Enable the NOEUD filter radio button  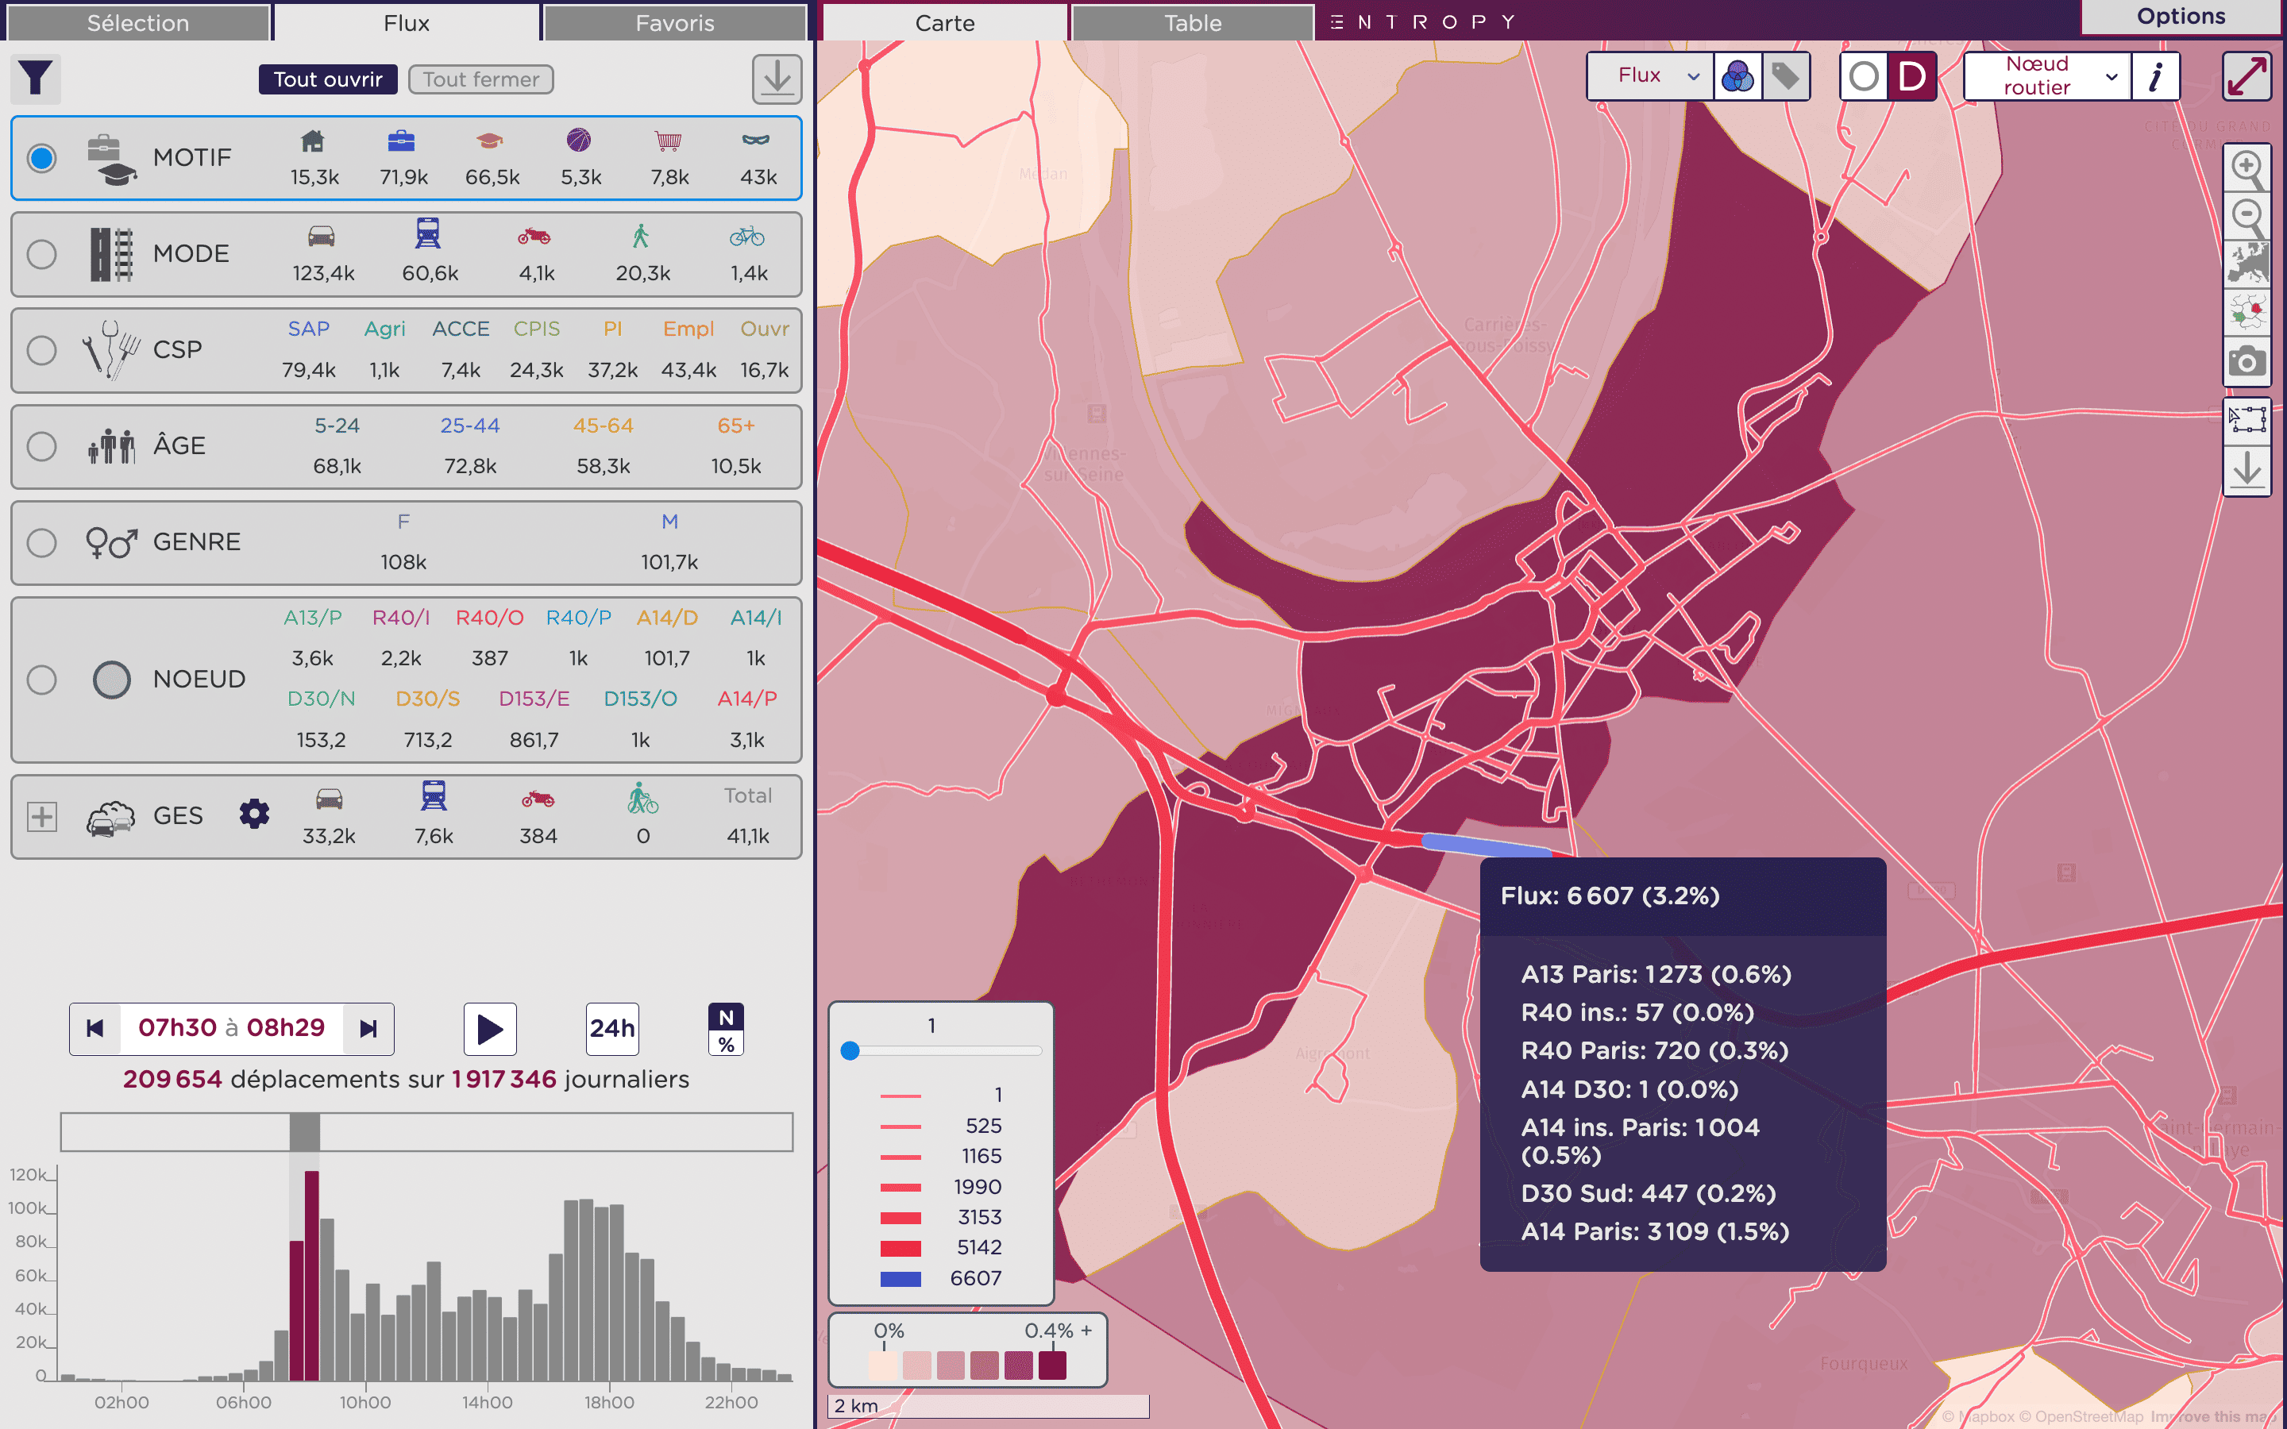point(41,679)
